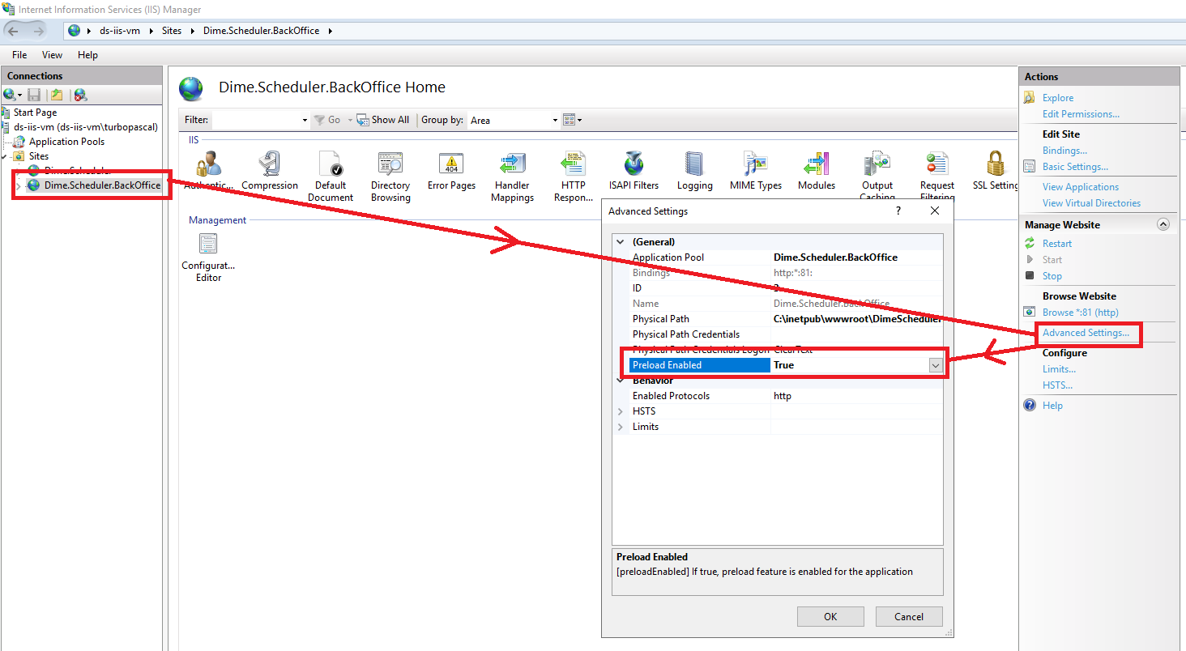
Task: Click the Filter text input field
Action: (x=256, y=120)
